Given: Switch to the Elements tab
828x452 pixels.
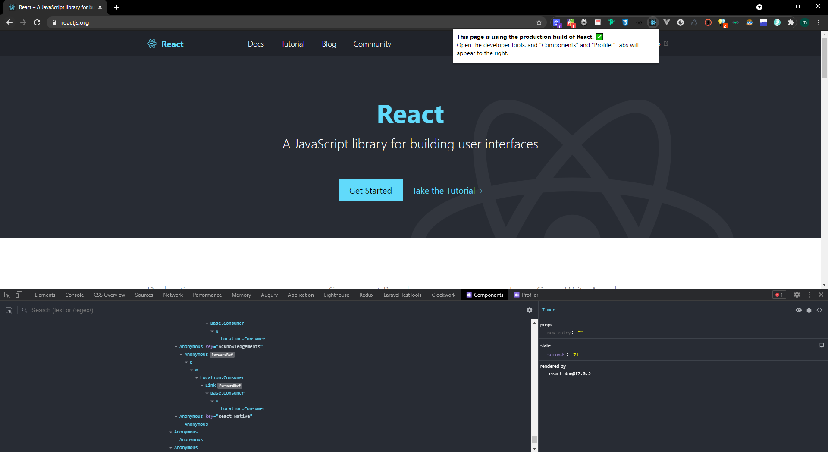Looking at the screenshot, I should coord(45,295).
